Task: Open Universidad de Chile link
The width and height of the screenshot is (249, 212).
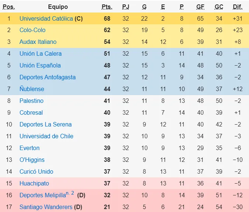Action: click(x=46, y=136)
